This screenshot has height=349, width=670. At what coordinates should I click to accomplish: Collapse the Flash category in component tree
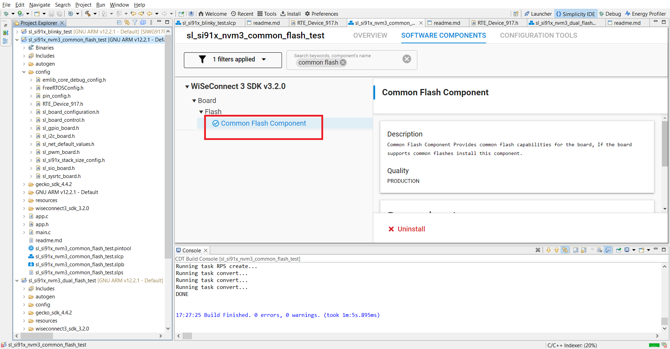click(201, 112)
